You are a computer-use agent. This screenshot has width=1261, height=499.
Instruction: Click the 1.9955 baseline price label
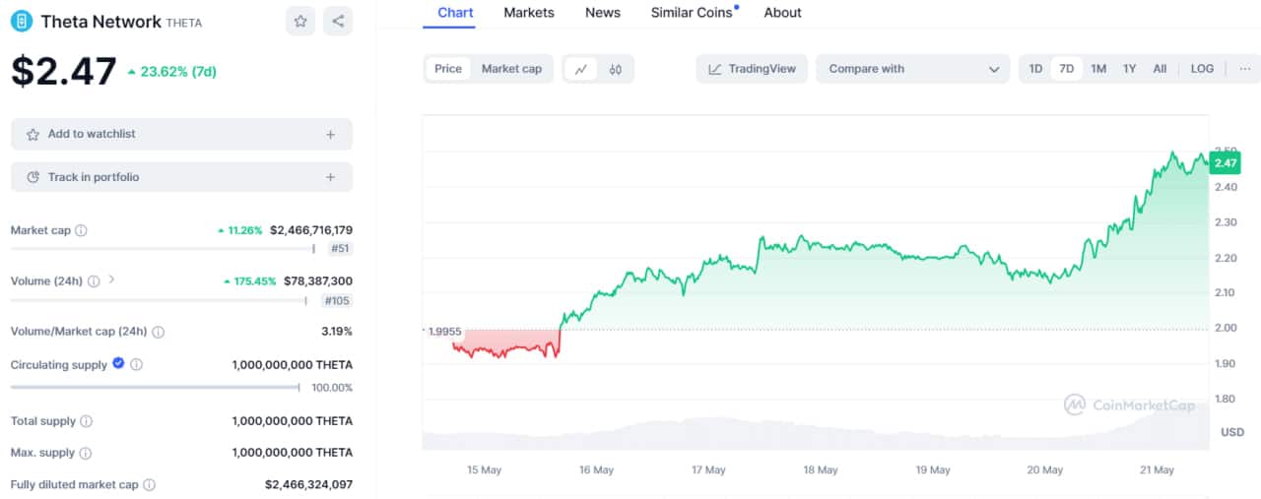click(444, 332)
